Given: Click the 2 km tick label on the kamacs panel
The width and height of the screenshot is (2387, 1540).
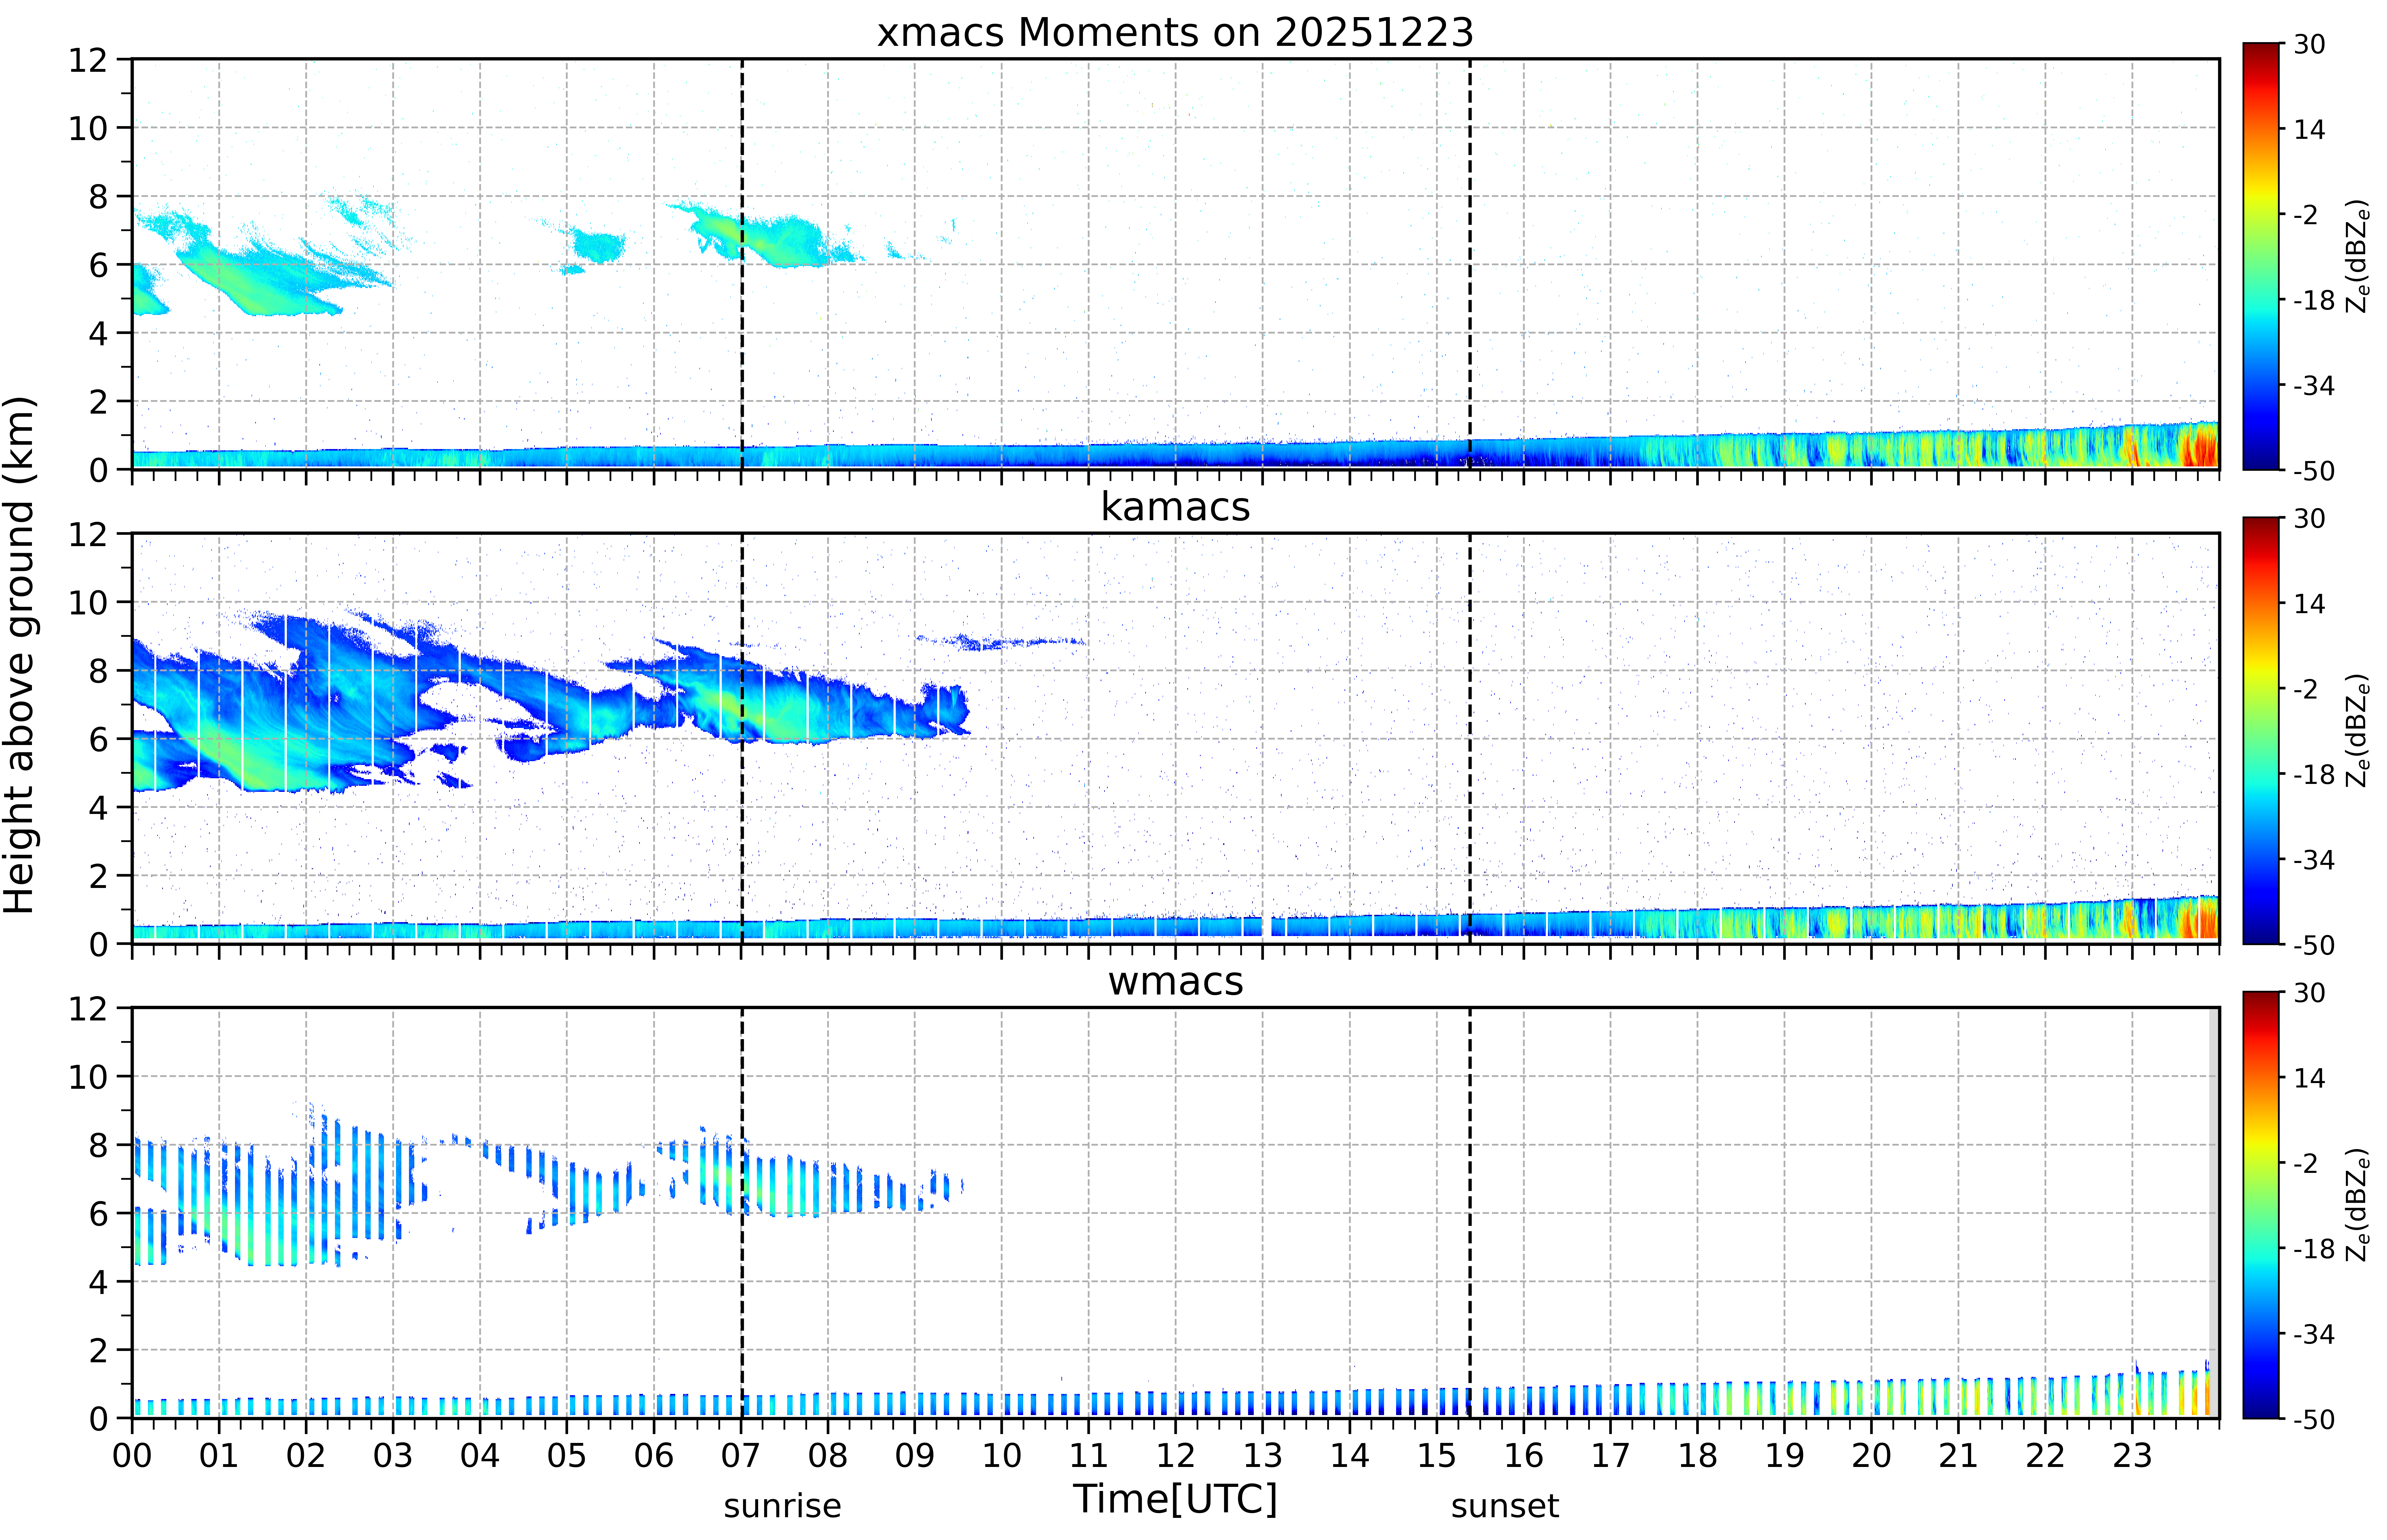Looking at the screenshot, I should [x=98, y=876].
